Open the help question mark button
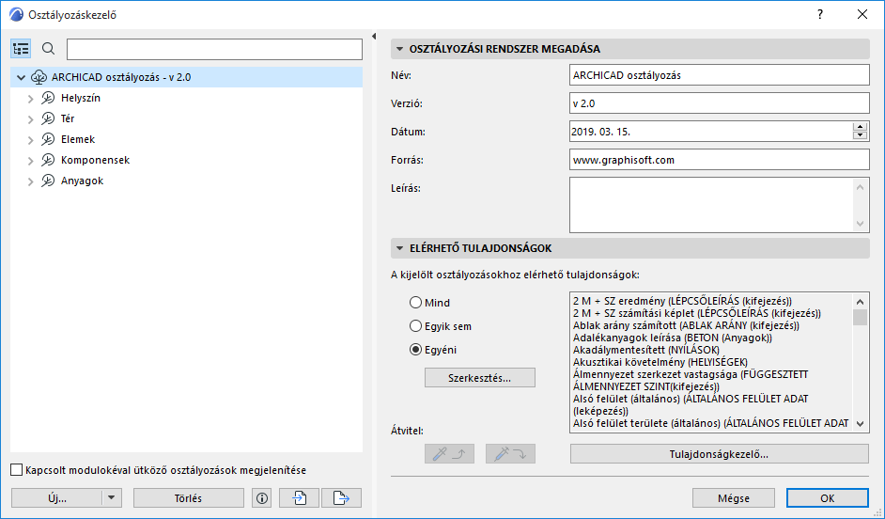The height and width of the screenshot is (519, 885). [x=820, y=15]
